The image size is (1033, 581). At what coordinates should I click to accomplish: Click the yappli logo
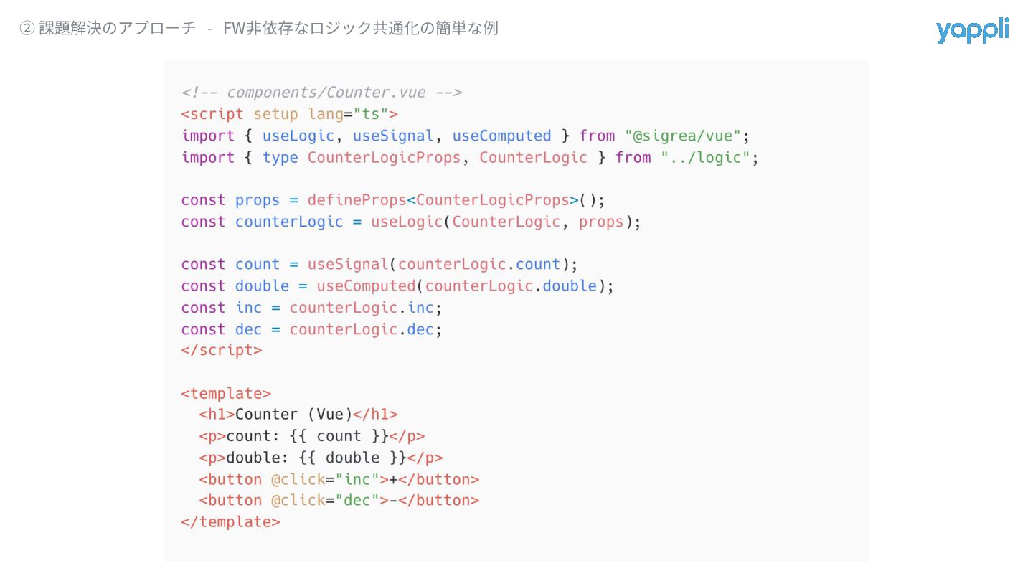click(972, 31)
